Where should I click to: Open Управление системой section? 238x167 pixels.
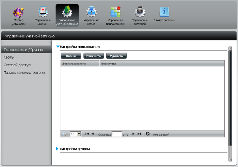[140, 16]
